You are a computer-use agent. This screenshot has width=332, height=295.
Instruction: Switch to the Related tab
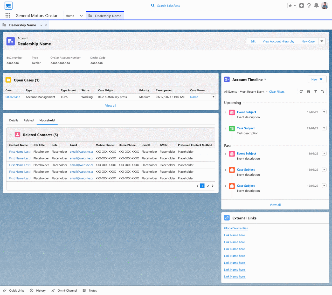(29, 120)
